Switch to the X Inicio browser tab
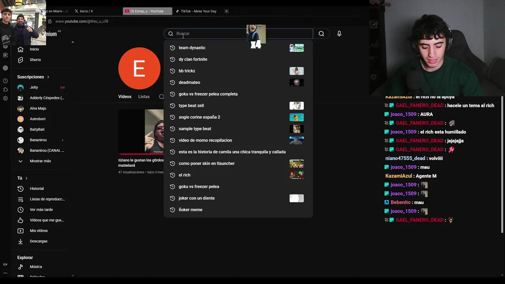This screenshot has height=284, width=505. [84, 11]
